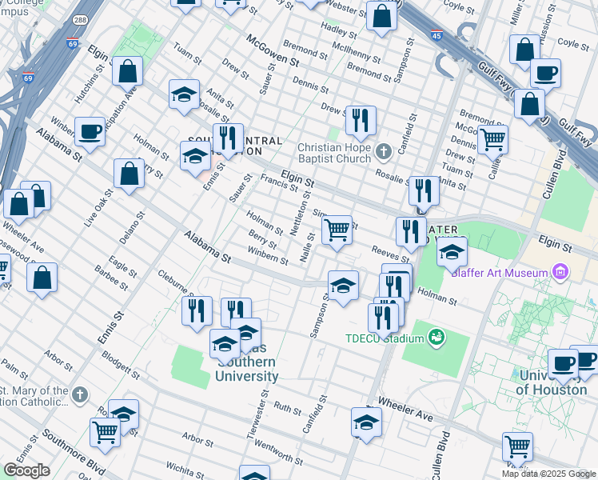Click the Map data ©2025 Google text
The width and height of the screenshot is (598, 480).
click(x=548, y=474)
